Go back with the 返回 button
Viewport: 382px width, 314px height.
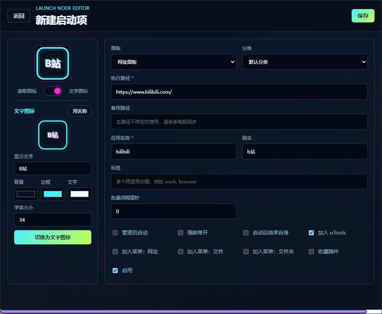point(19,16)
